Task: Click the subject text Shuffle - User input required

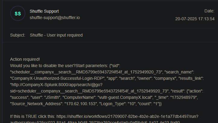Action: tap(56, 35)
